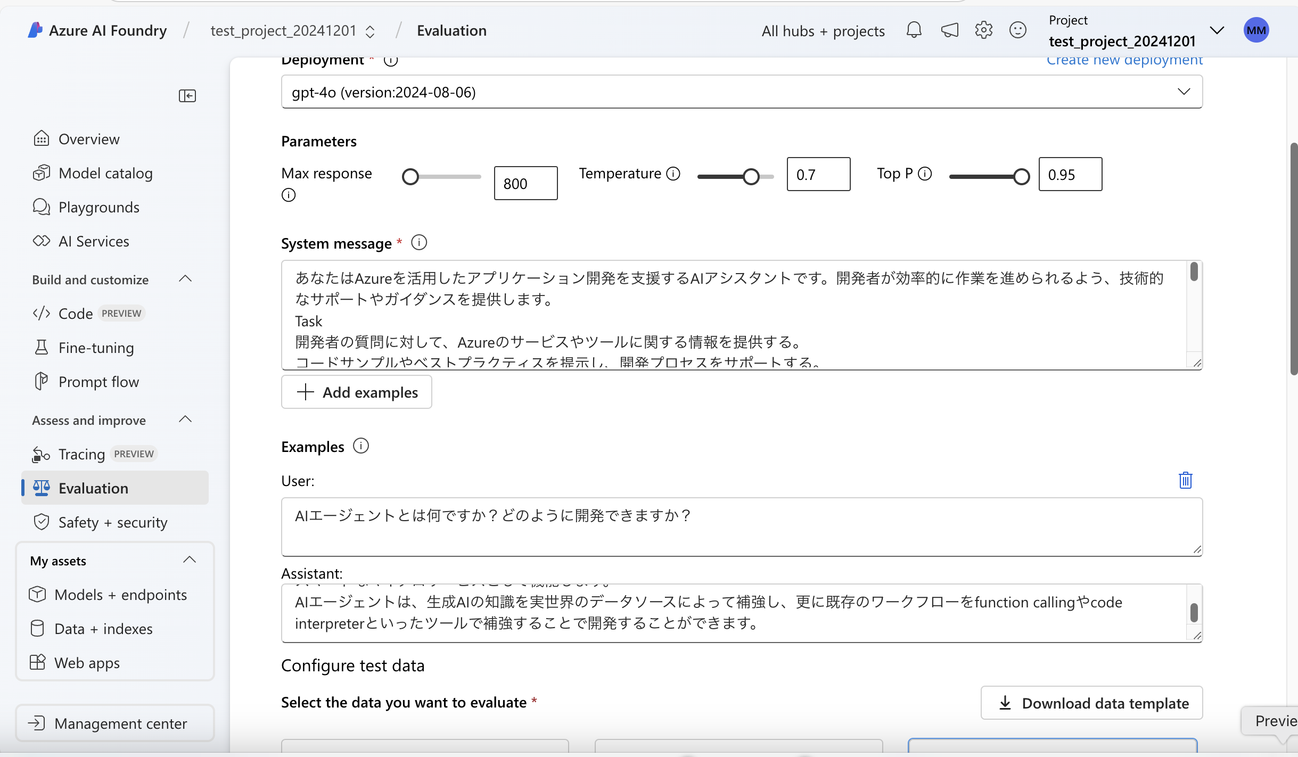Open Safety + security page

113,522
